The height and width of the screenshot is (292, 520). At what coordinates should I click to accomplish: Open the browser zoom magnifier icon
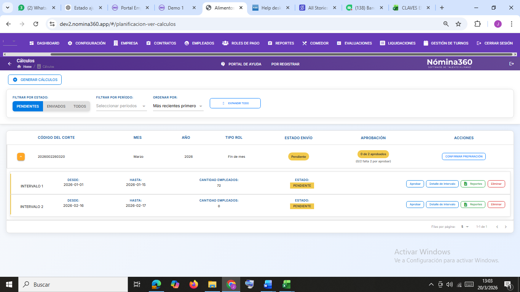click(446, 24)
